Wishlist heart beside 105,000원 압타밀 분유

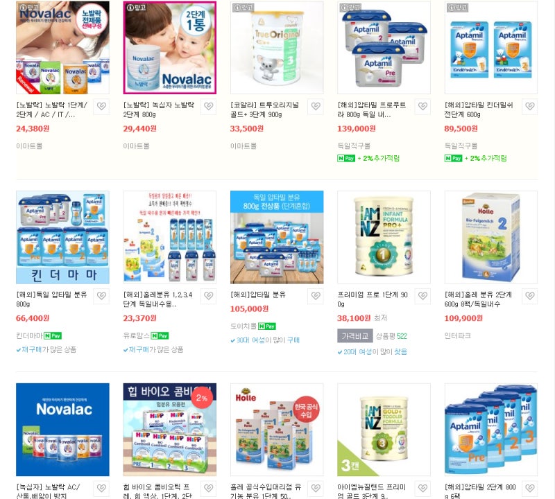pos(316,296)
